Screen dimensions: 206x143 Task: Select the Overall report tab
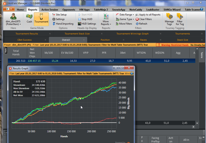[x=66, y=40]
